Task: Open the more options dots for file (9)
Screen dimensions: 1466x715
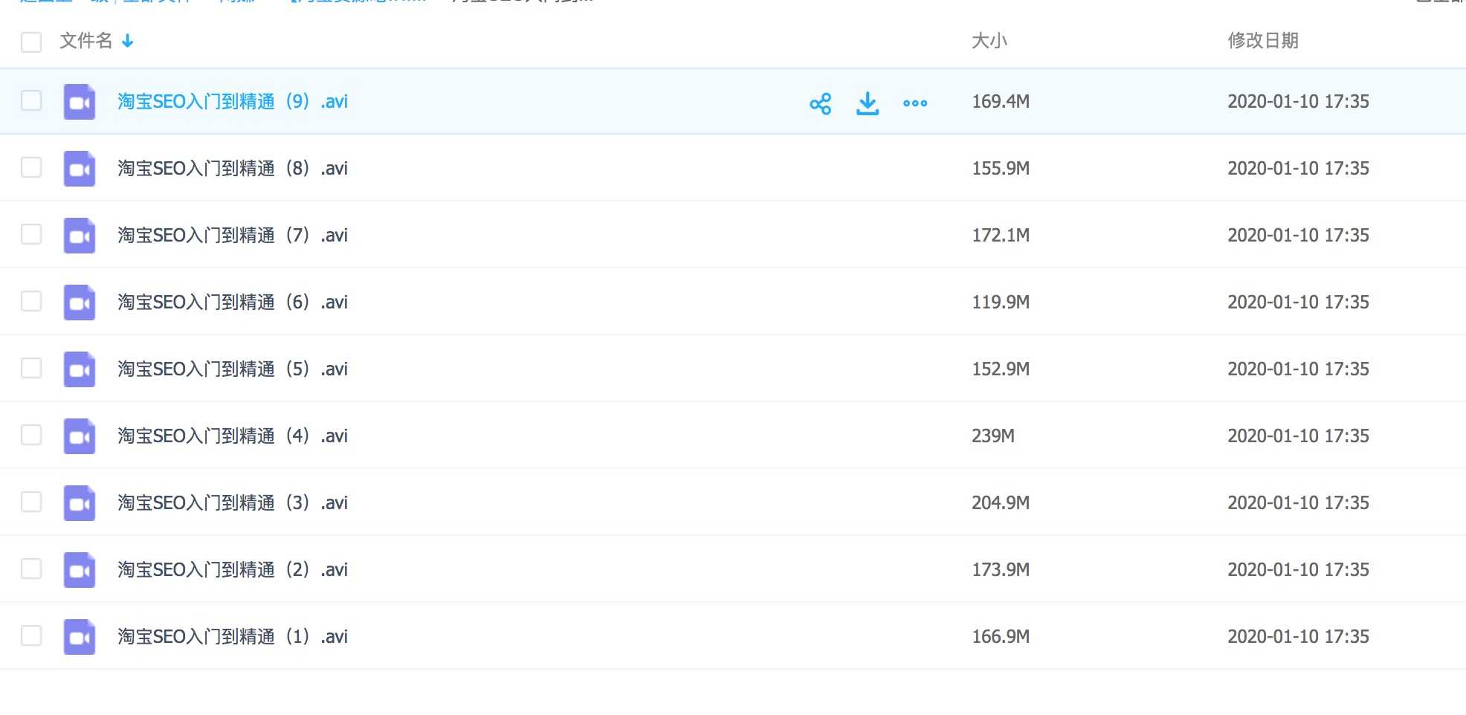Action: (x=915, y=103)
